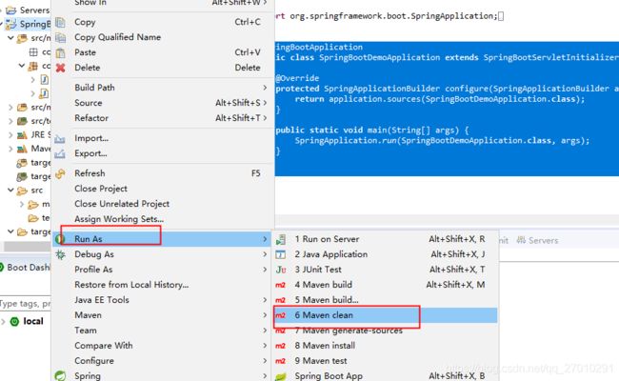Viewport: 619px width, 381px height.
Task: Click the m2 icon beside Maven install
Action: pyautogui.click(x=280, y=346)
